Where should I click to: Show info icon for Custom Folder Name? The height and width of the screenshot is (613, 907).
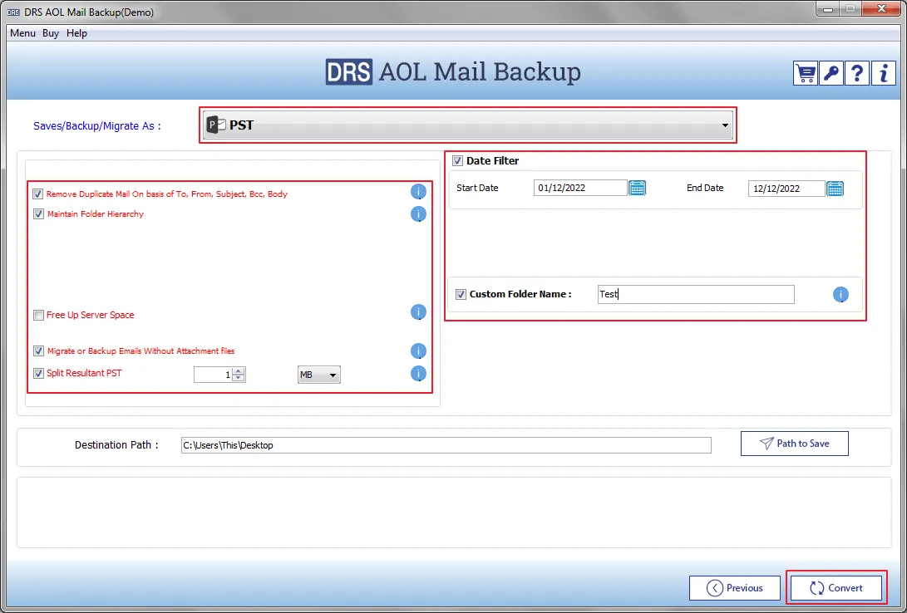840,295
